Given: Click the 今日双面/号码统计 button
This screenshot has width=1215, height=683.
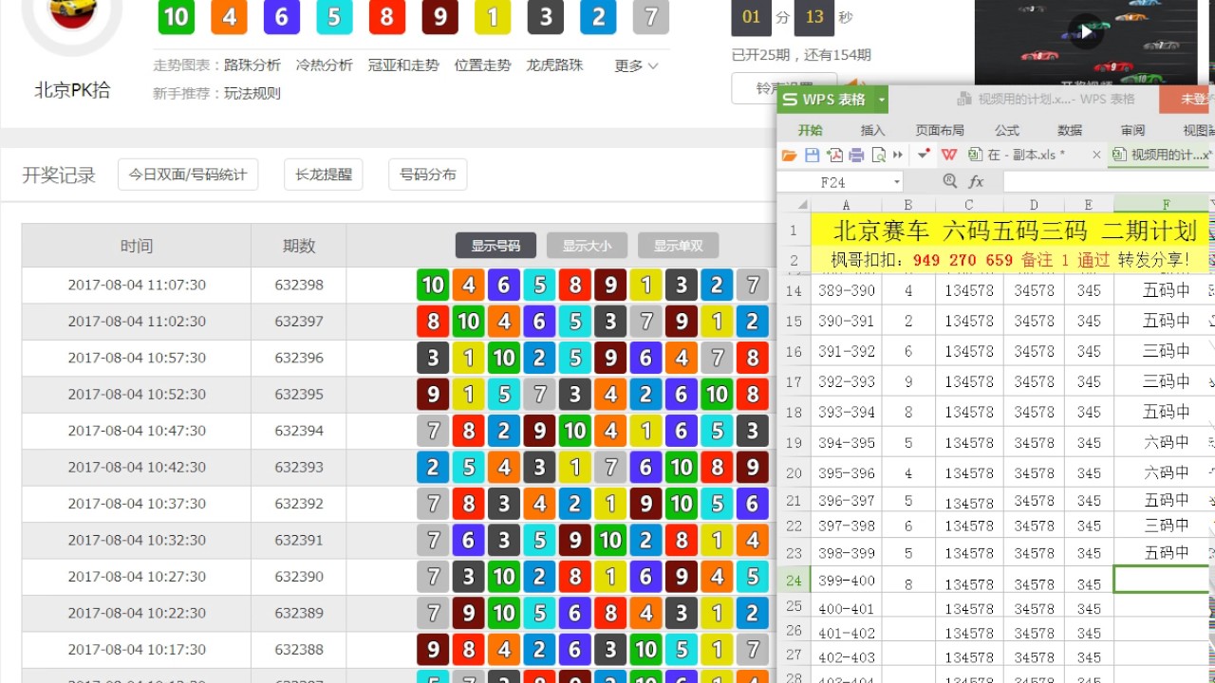Looking at the screenshot, I should [188, 175].
